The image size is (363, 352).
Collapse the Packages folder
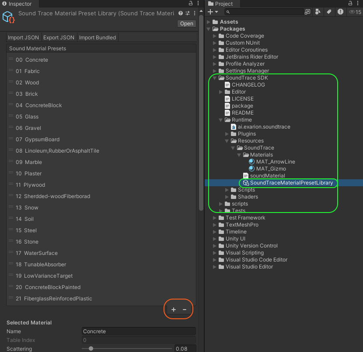tap(208, 29)
